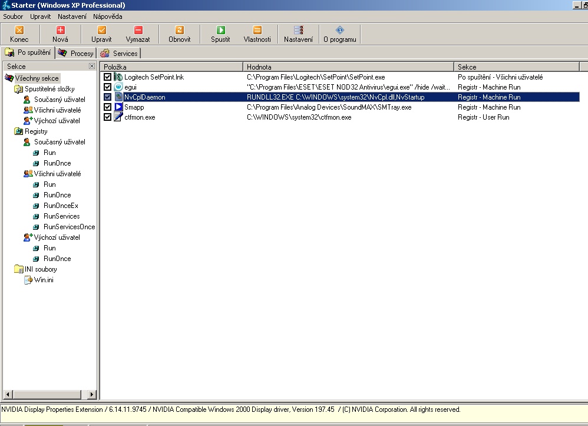Click the Obnovit refresh icon
This screenshot has width=588, height=426.
(180, 30)
